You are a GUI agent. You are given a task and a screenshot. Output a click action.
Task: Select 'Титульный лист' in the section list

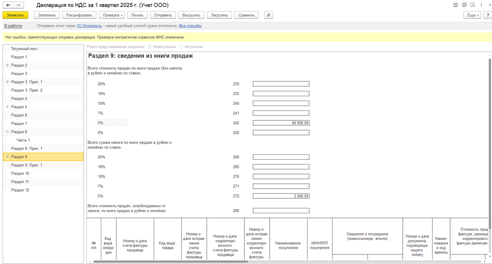pyautogui.click(x=25, y=49)
